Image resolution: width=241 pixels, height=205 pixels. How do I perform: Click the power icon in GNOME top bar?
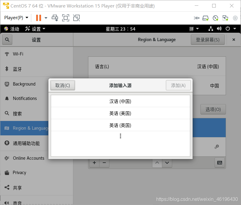228,29
